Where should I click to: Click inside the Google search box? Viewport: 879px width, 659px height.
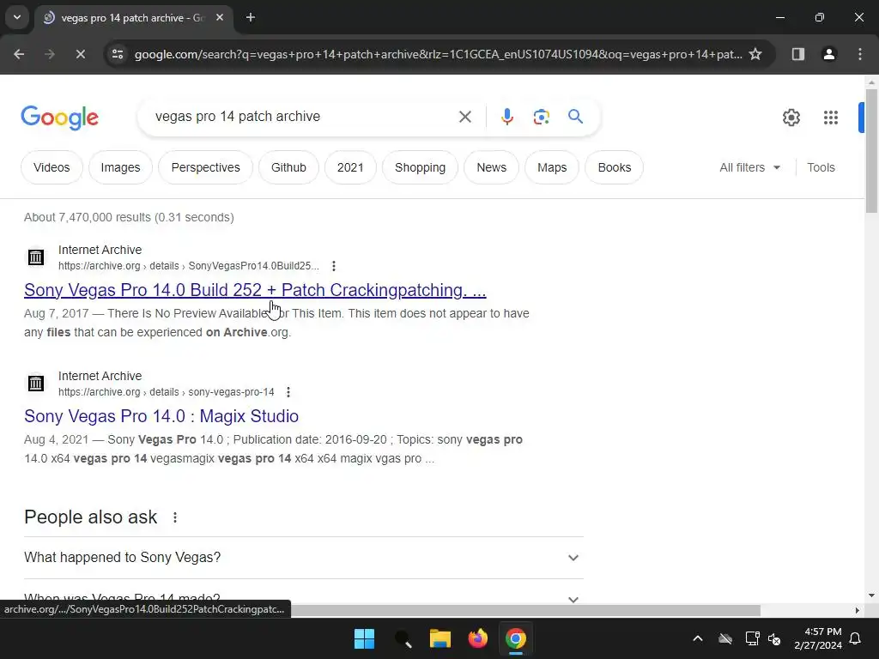point(303,117)
